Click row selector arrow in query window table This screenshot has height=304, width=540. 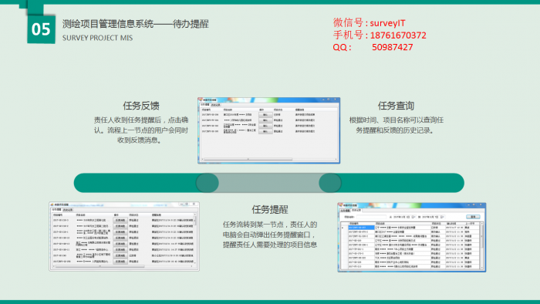tap(343, 228)
